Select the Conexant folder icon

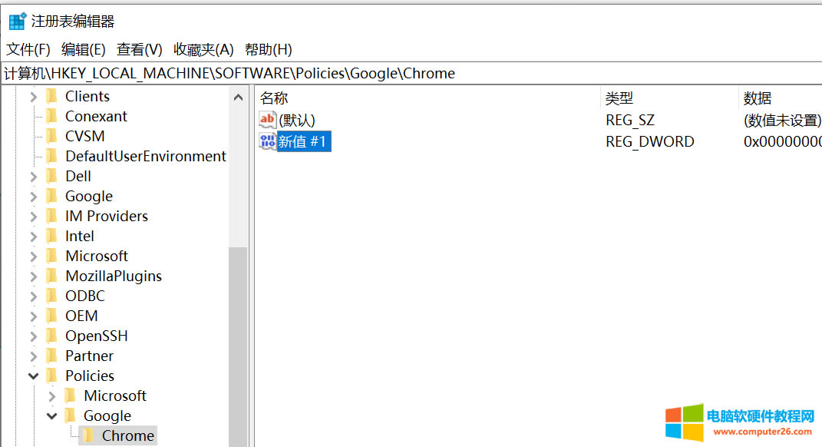(x=52, y=116)
